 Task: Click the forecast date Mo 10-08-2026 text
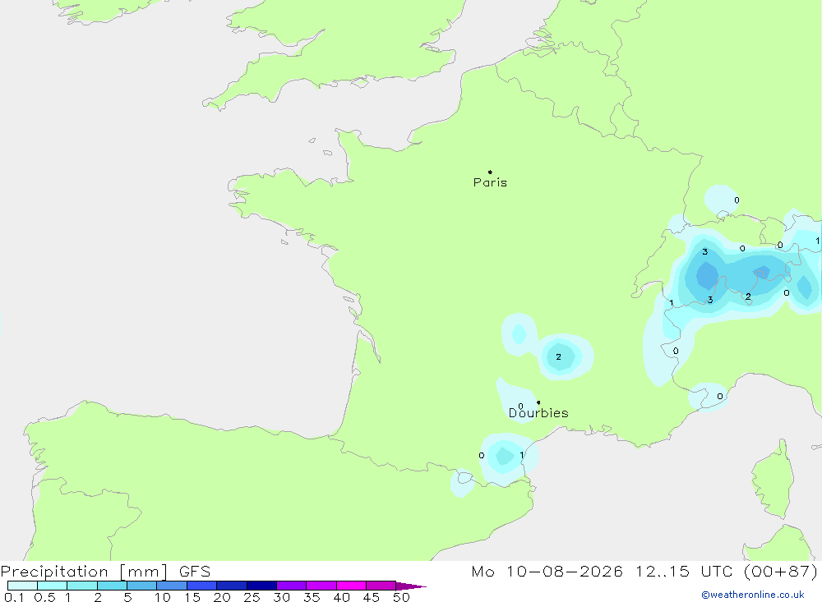547,571
